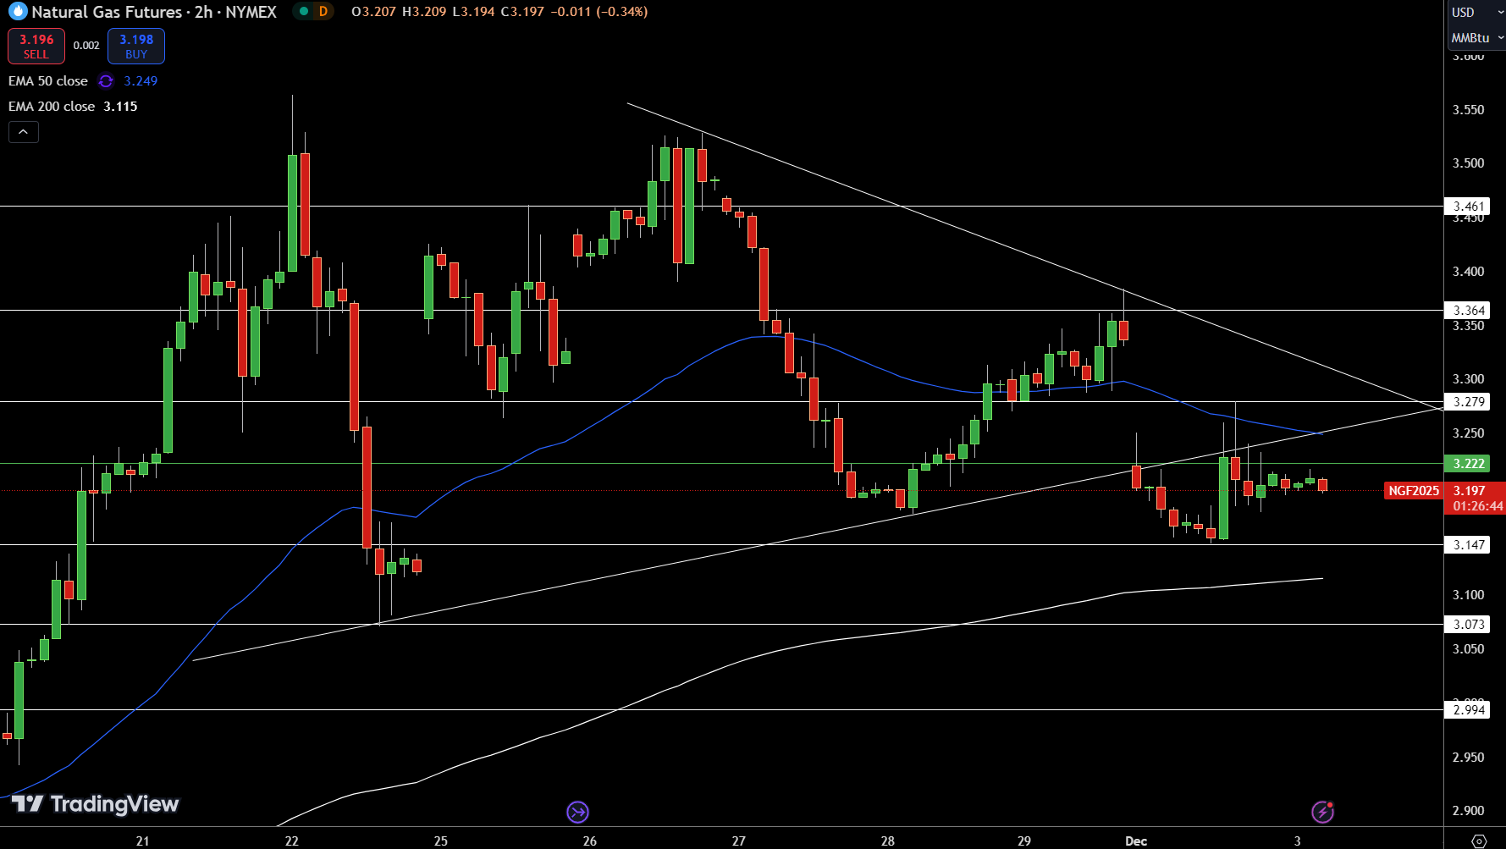The height and width of the screenshot is (849, 1506).
Task: Click the 3.197 current price countdown label
Action: (1476, 499)
